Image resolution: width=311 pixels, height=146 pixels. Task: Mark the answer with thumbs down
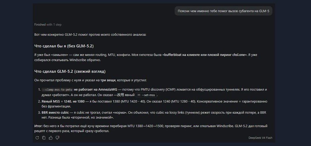(57, 138)
